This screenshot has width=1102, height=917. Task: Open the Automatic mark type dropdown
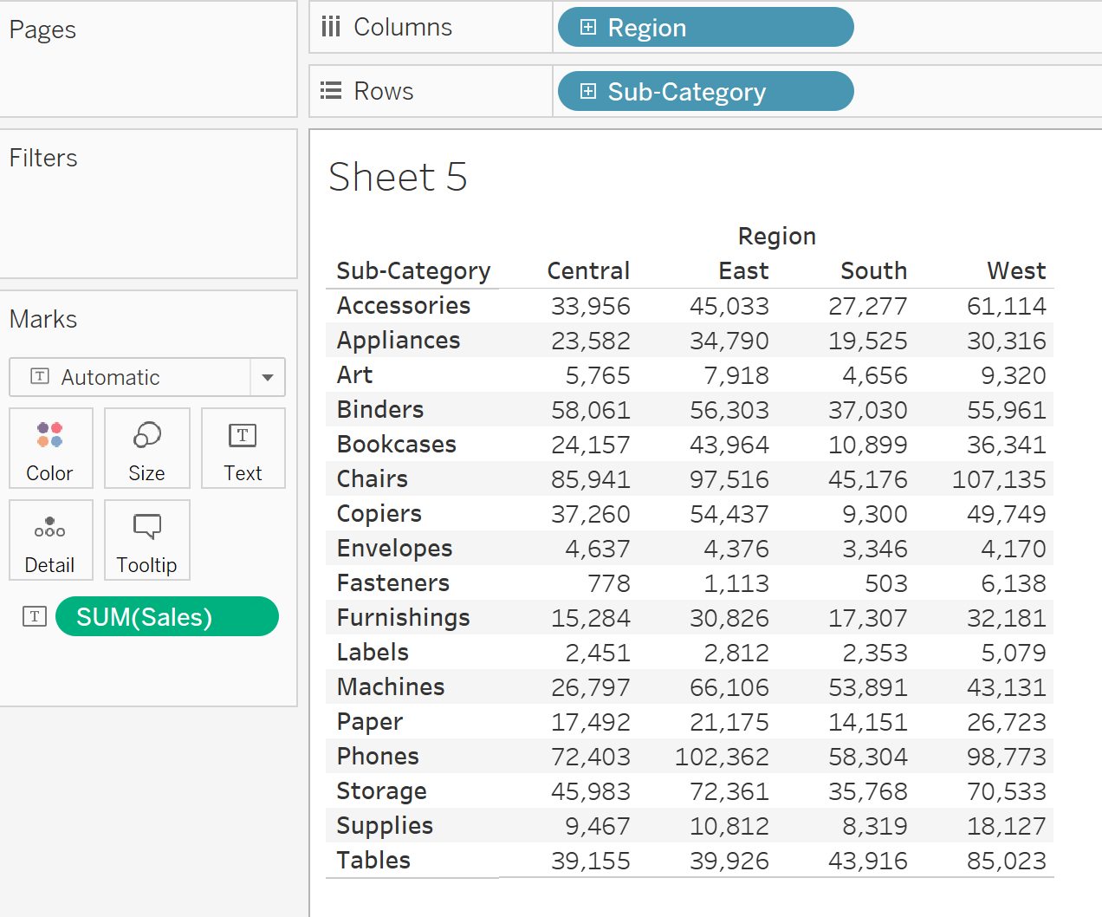coord(268,377)
